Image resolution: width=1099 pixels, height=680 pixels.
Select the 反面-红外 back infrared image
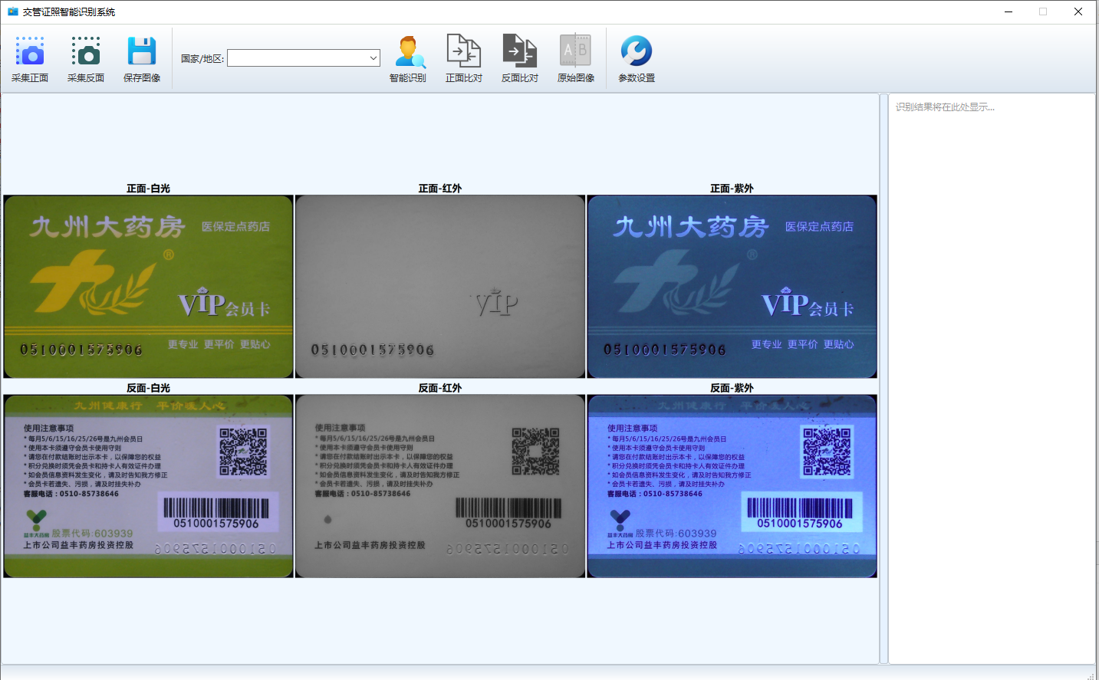coord(440,486)
